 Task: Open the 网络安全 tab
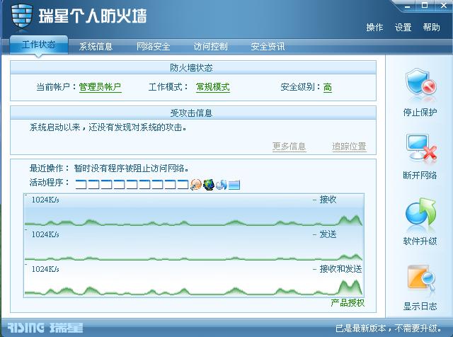pyautogui.click(x=153, y=47)
